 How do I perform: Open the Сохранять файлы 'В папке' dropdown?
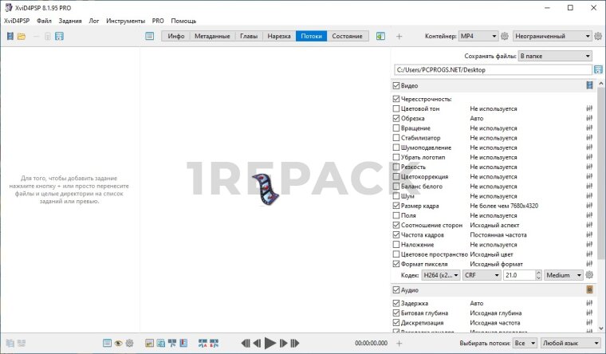(x=554, y=56)
